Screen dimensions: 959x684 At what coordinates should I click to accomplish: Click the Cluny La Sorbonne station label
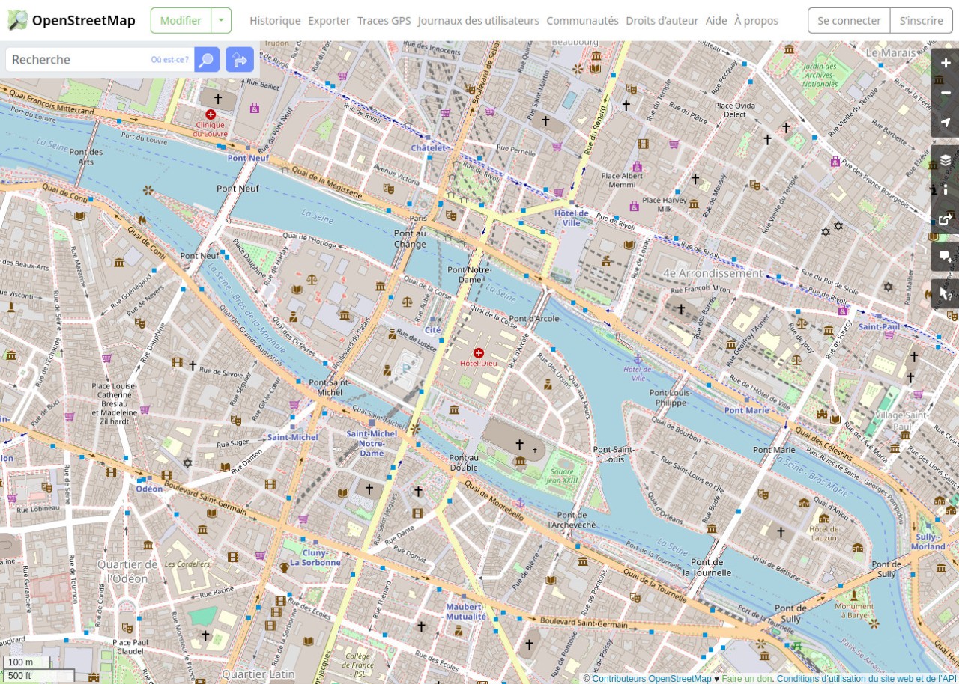click(x=315, y=557)
